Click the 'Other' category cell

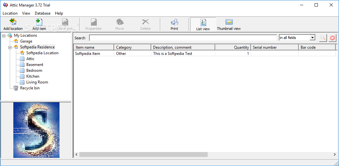(133, 53)
